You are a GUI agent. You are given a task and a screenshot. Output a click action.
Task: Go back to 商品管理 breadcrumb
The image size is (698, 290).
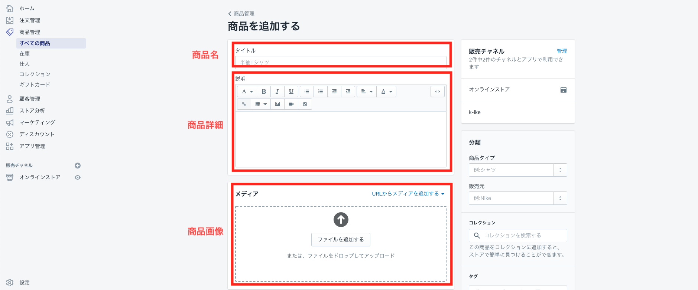click(241, 14)
